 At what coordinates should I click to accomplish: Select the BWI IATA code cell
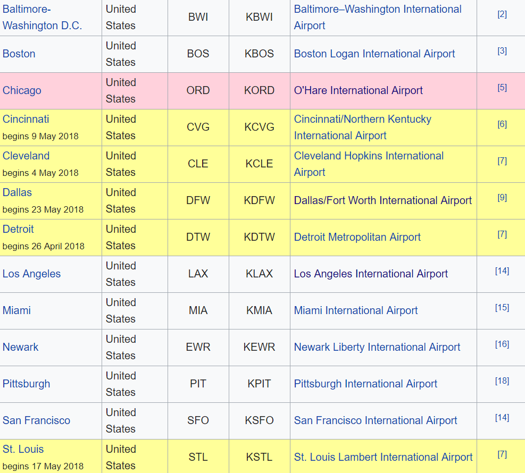click(x=198, y=17)
